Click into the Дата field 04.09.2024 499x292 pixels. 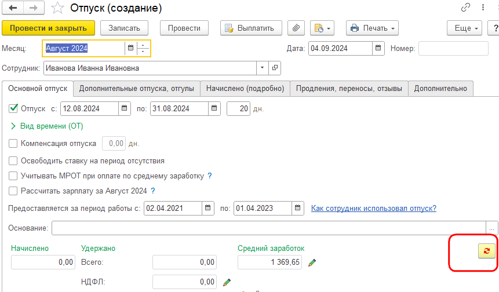(x=340, y=48)
